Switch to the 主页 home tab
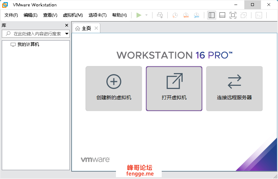278x179 pixels. coord(87,28)
